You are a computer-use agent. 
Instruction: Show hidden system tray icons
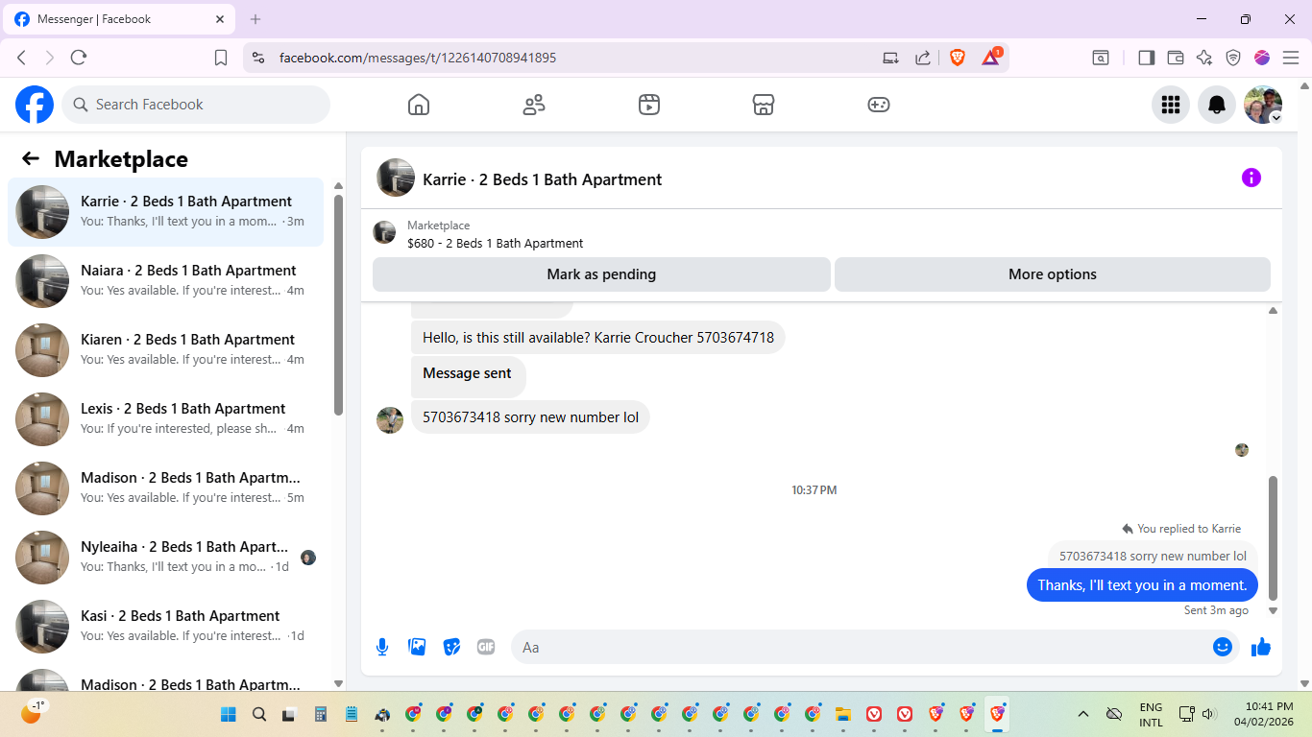click(x=1083, y=714)
